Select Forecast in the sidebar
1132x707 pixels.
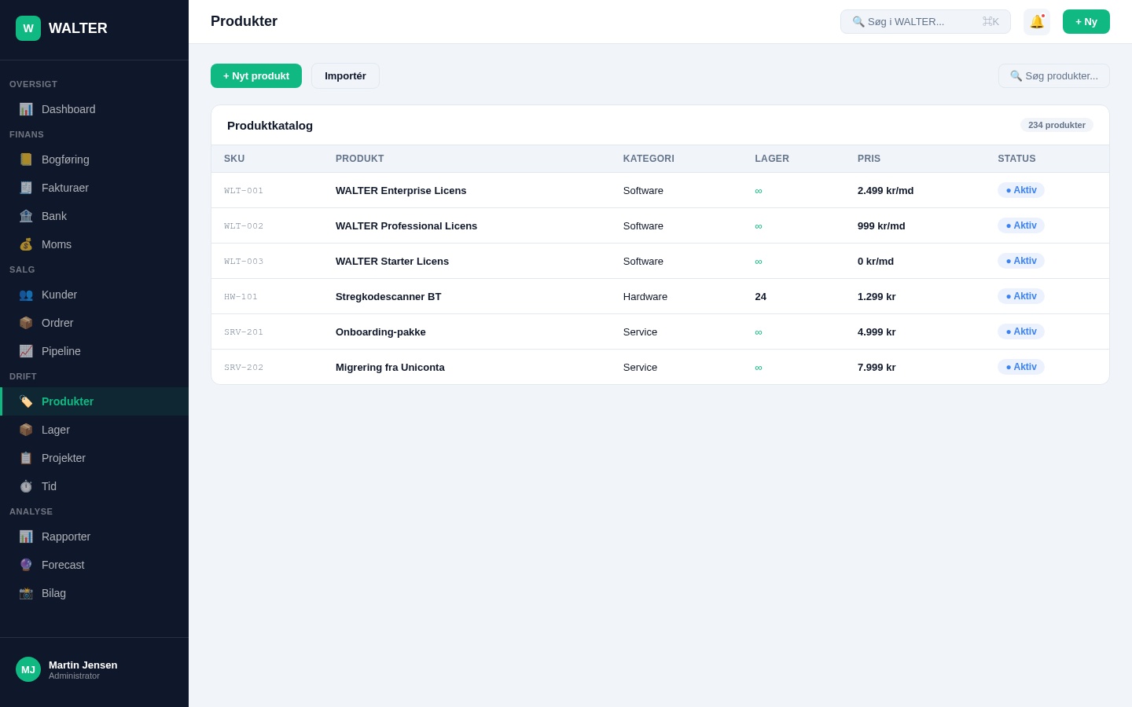pyautogui.click(x=94, y=565)
